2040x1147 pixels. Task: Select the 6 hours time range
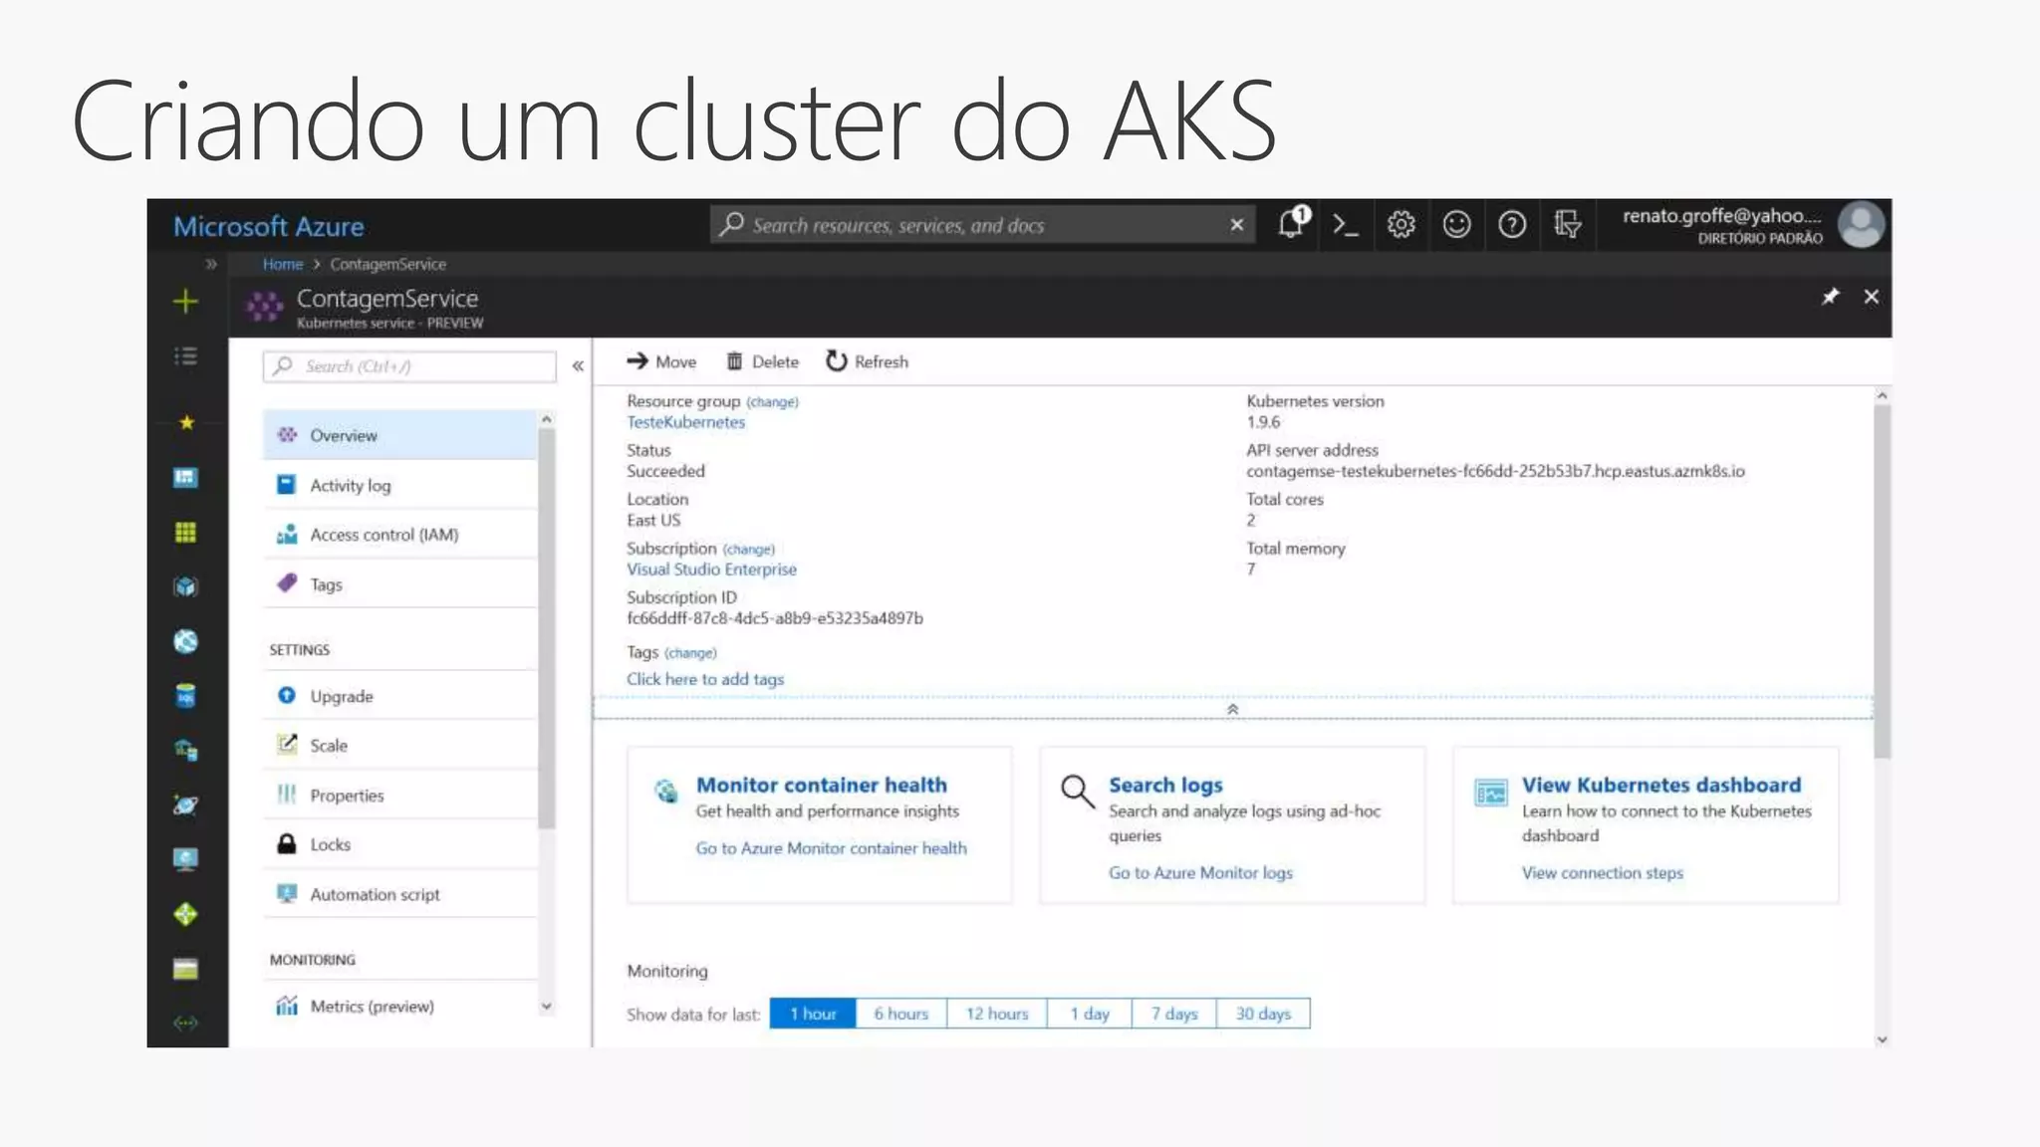coord(901,1014)
